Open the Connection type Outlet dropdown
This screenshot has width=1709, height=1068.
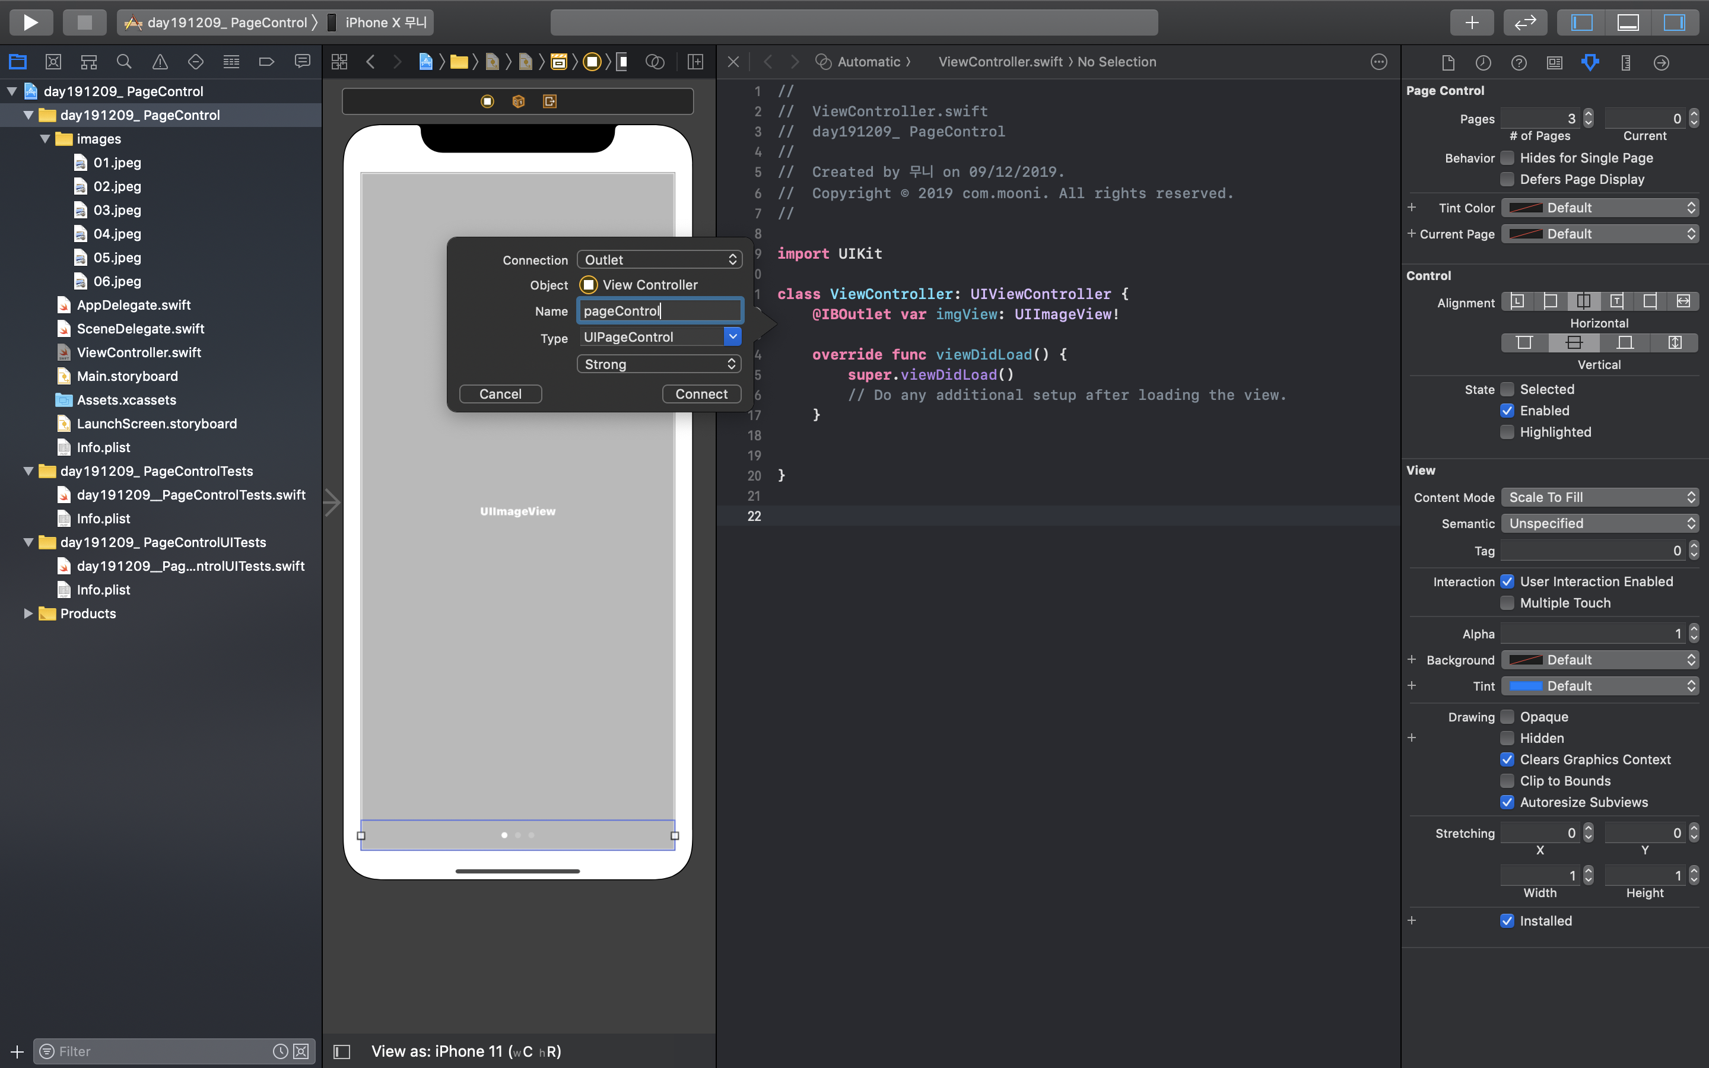tap(658, 259)
